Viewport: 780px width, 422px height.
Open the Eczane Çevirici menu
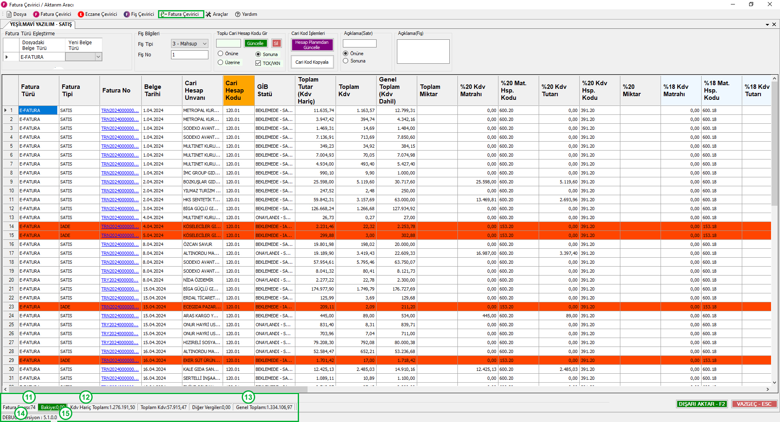pos(97,14)
